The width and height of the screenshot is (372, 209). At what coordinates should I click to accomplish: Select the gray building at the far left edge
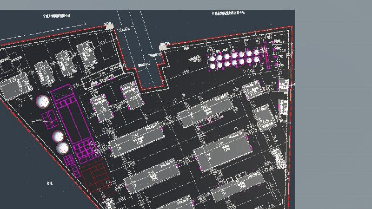coord(13,87)
